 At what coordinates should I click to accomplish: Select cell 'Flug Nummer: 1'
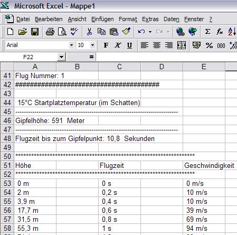coord(35,76)
